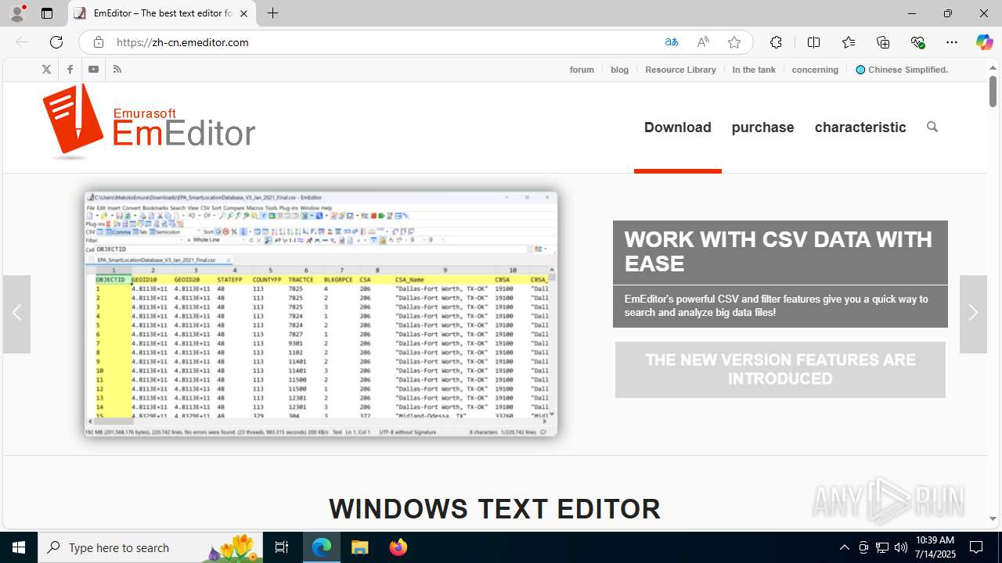1002x563 pixels.
Task: Open the Facebook social link
Action: click(x=70, y=70)
